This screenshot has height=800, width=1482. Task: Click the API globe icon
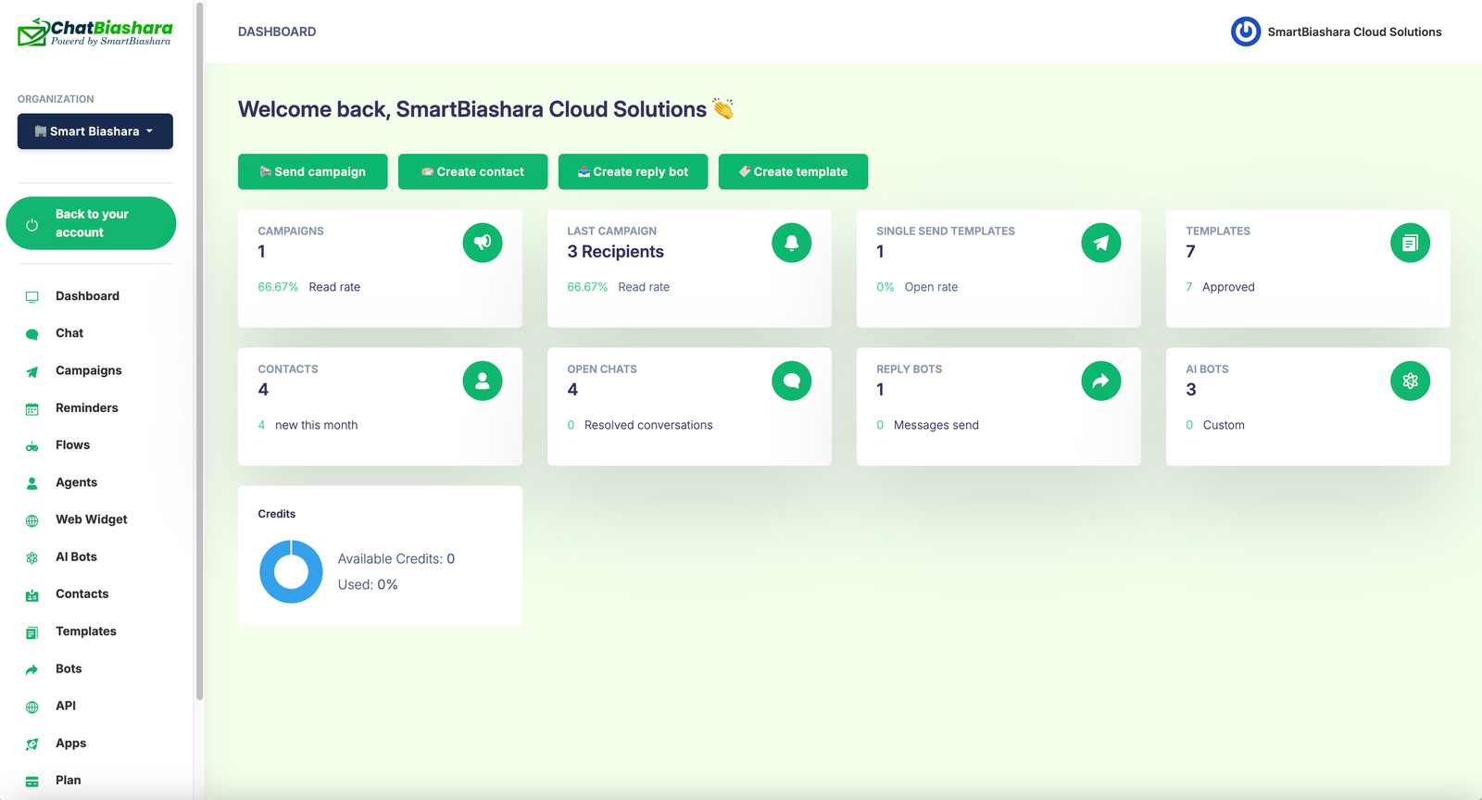pyautogui.click(x=32, y=707)
